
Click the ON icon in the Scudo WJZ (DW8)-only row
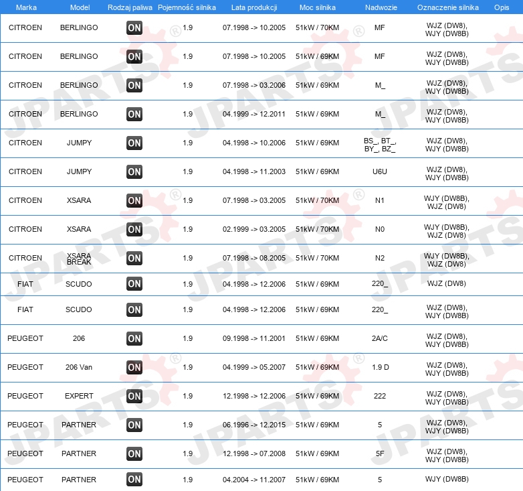pyautogui.click(x=134, y=284)
